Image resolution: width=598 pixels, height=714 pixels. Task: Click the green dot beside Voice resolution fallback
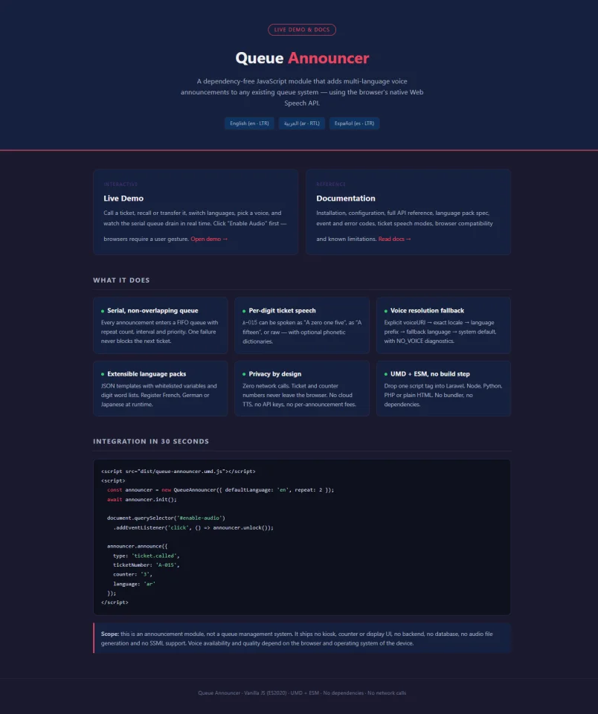coord(386,311)
